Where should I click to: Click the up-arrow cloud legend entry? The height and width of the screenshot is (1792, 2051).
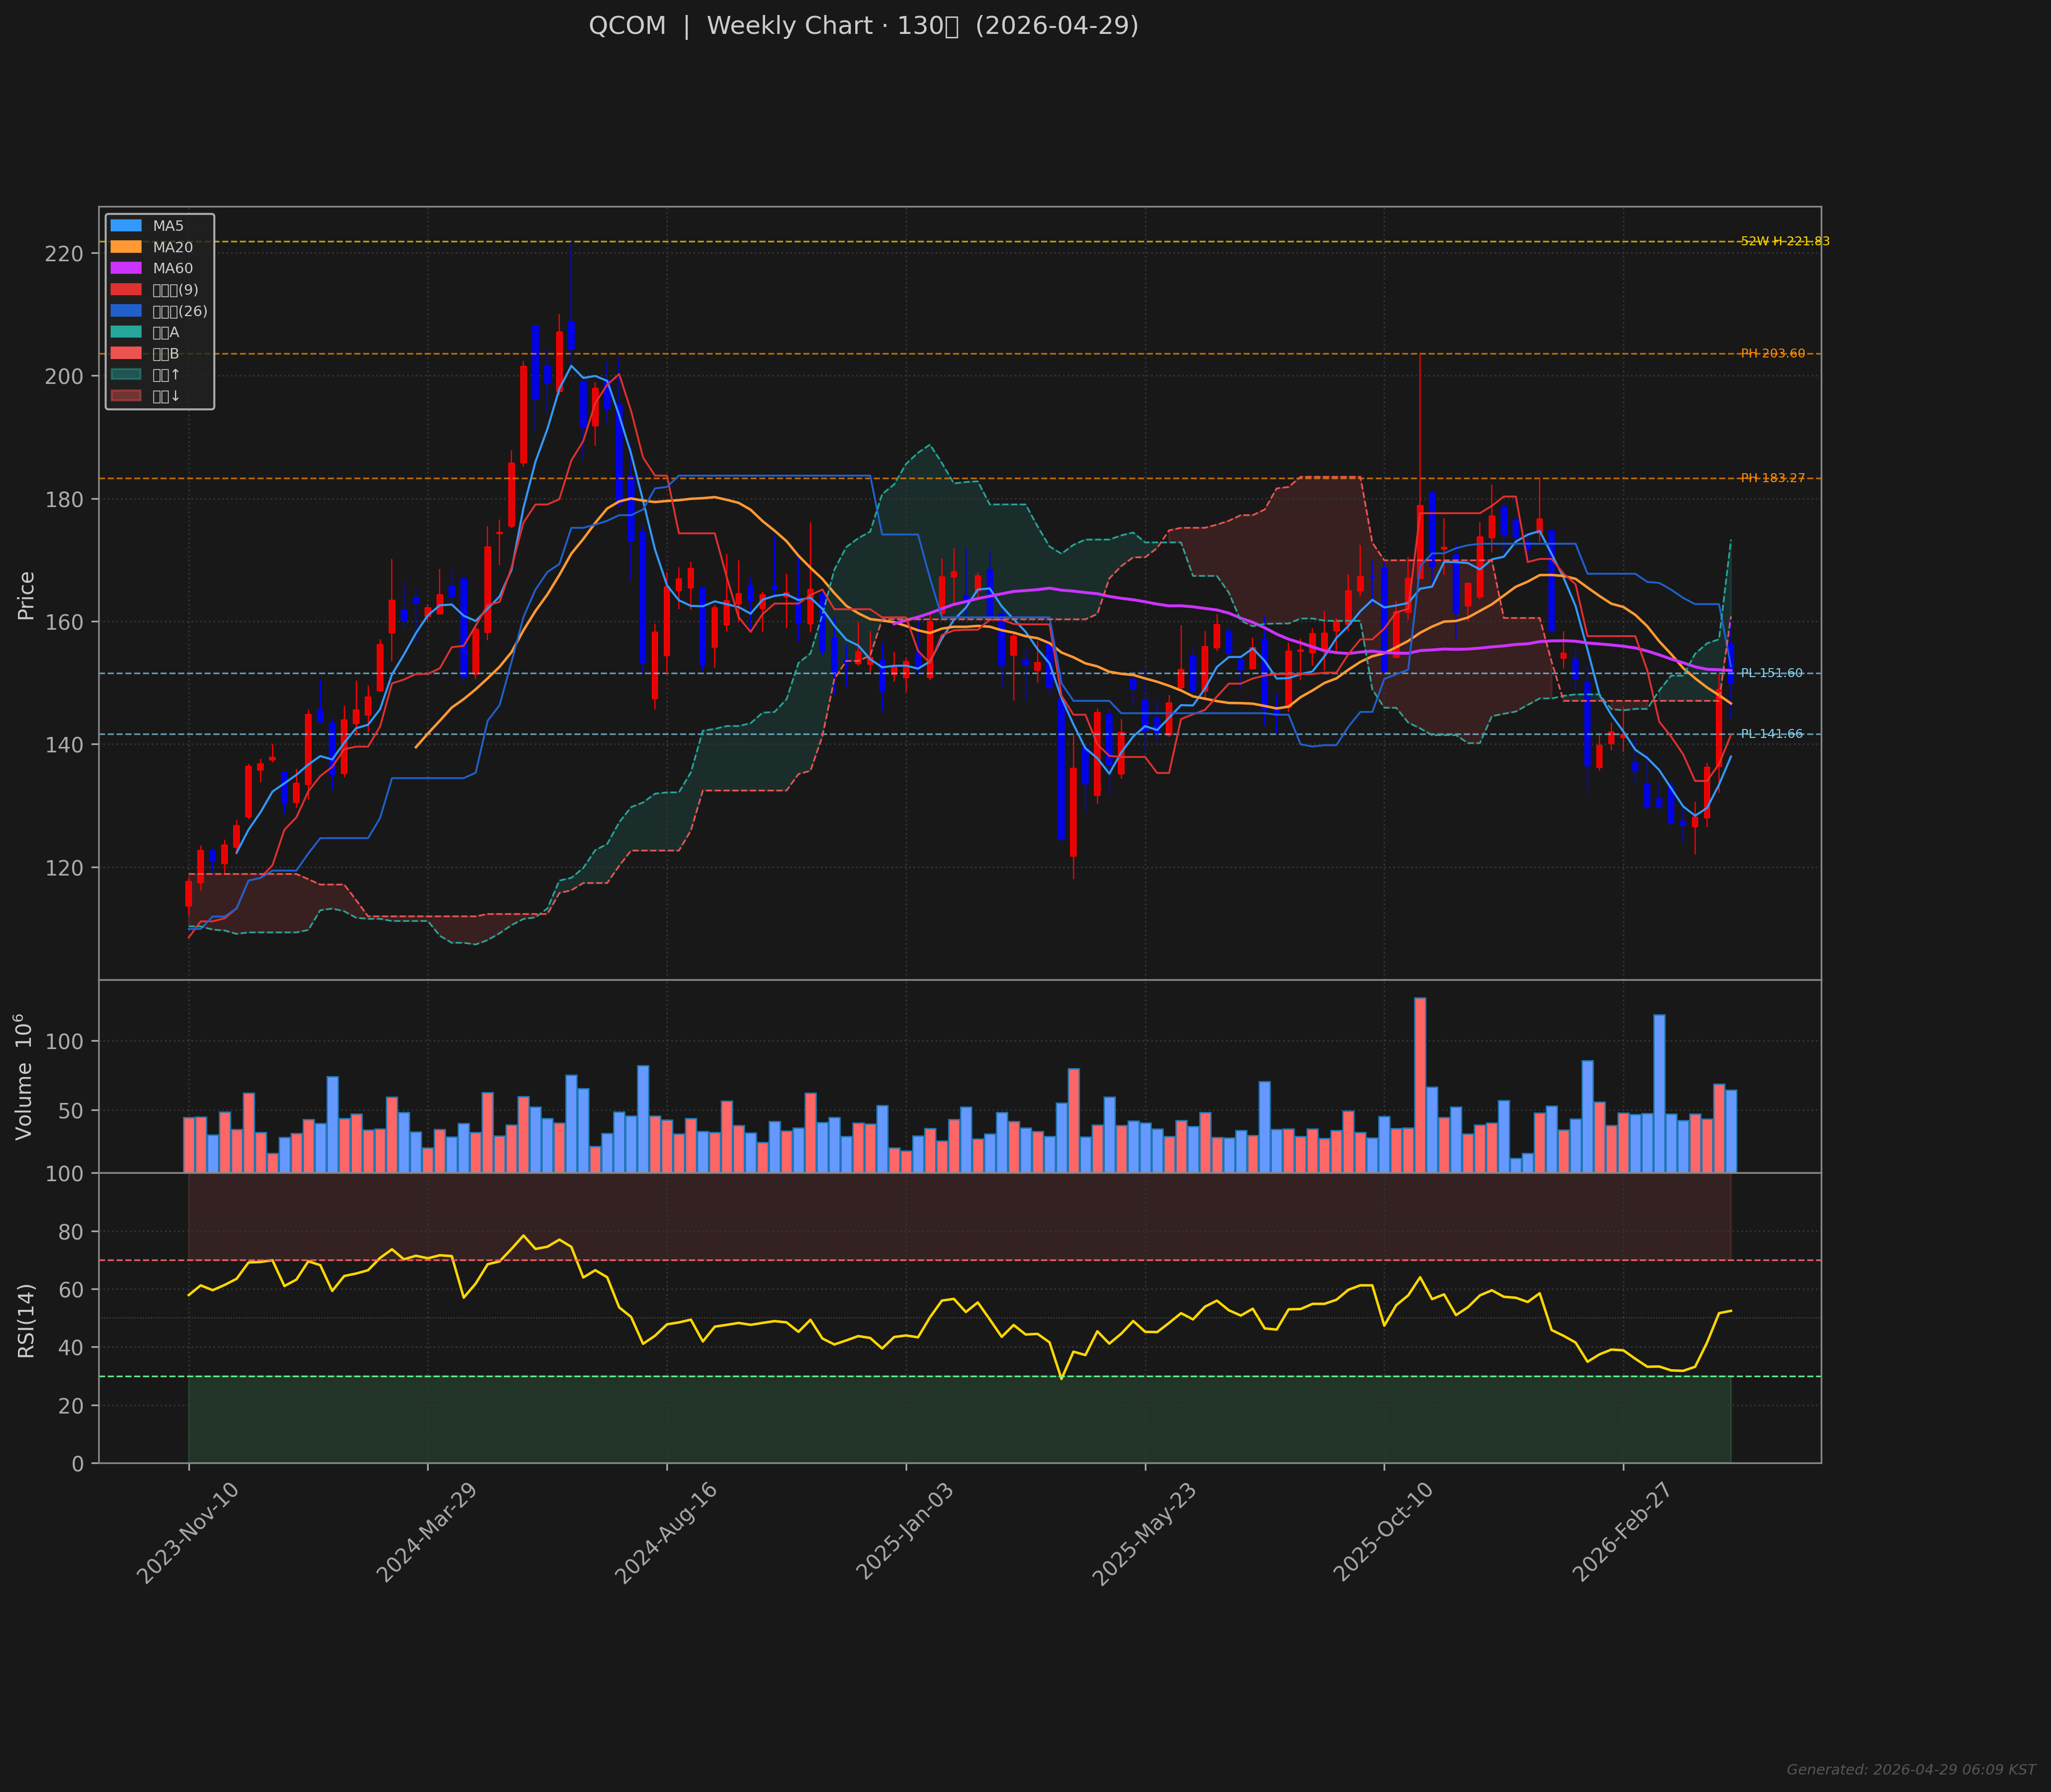coord(165,375)
